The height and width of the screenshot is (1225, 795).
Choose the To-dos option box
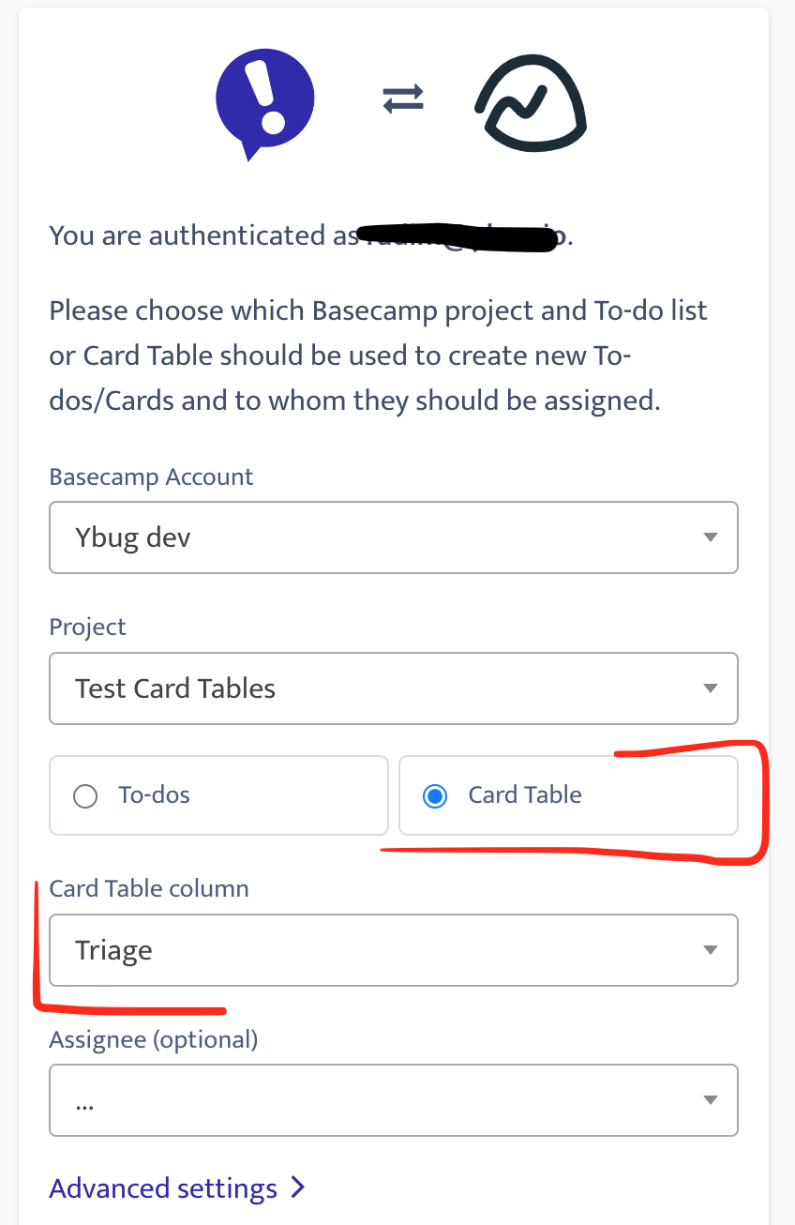[218, 795]
